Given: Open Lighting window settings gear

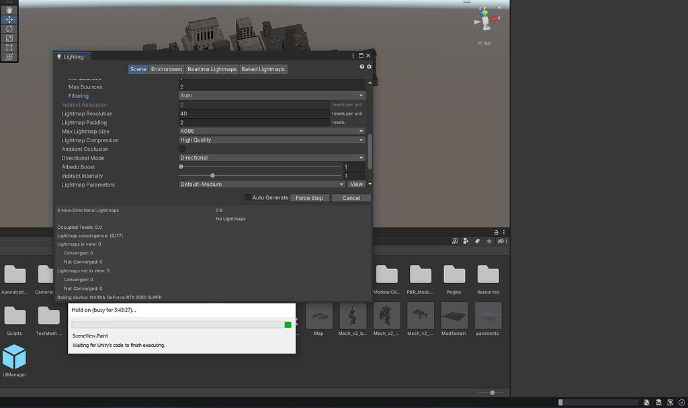Looking at the screenshot, I should tap(369, 67).
